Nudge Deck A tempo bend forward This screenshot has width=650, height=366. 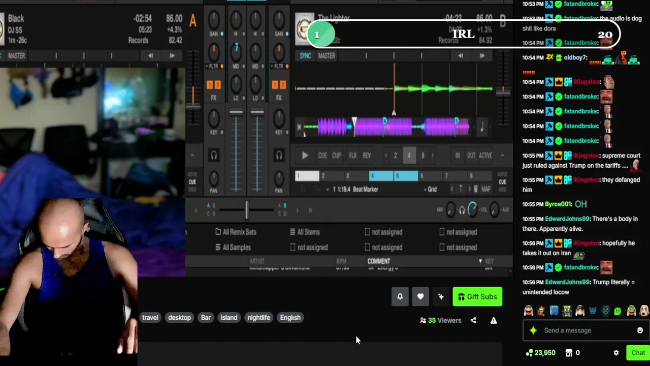coord(172,56)
